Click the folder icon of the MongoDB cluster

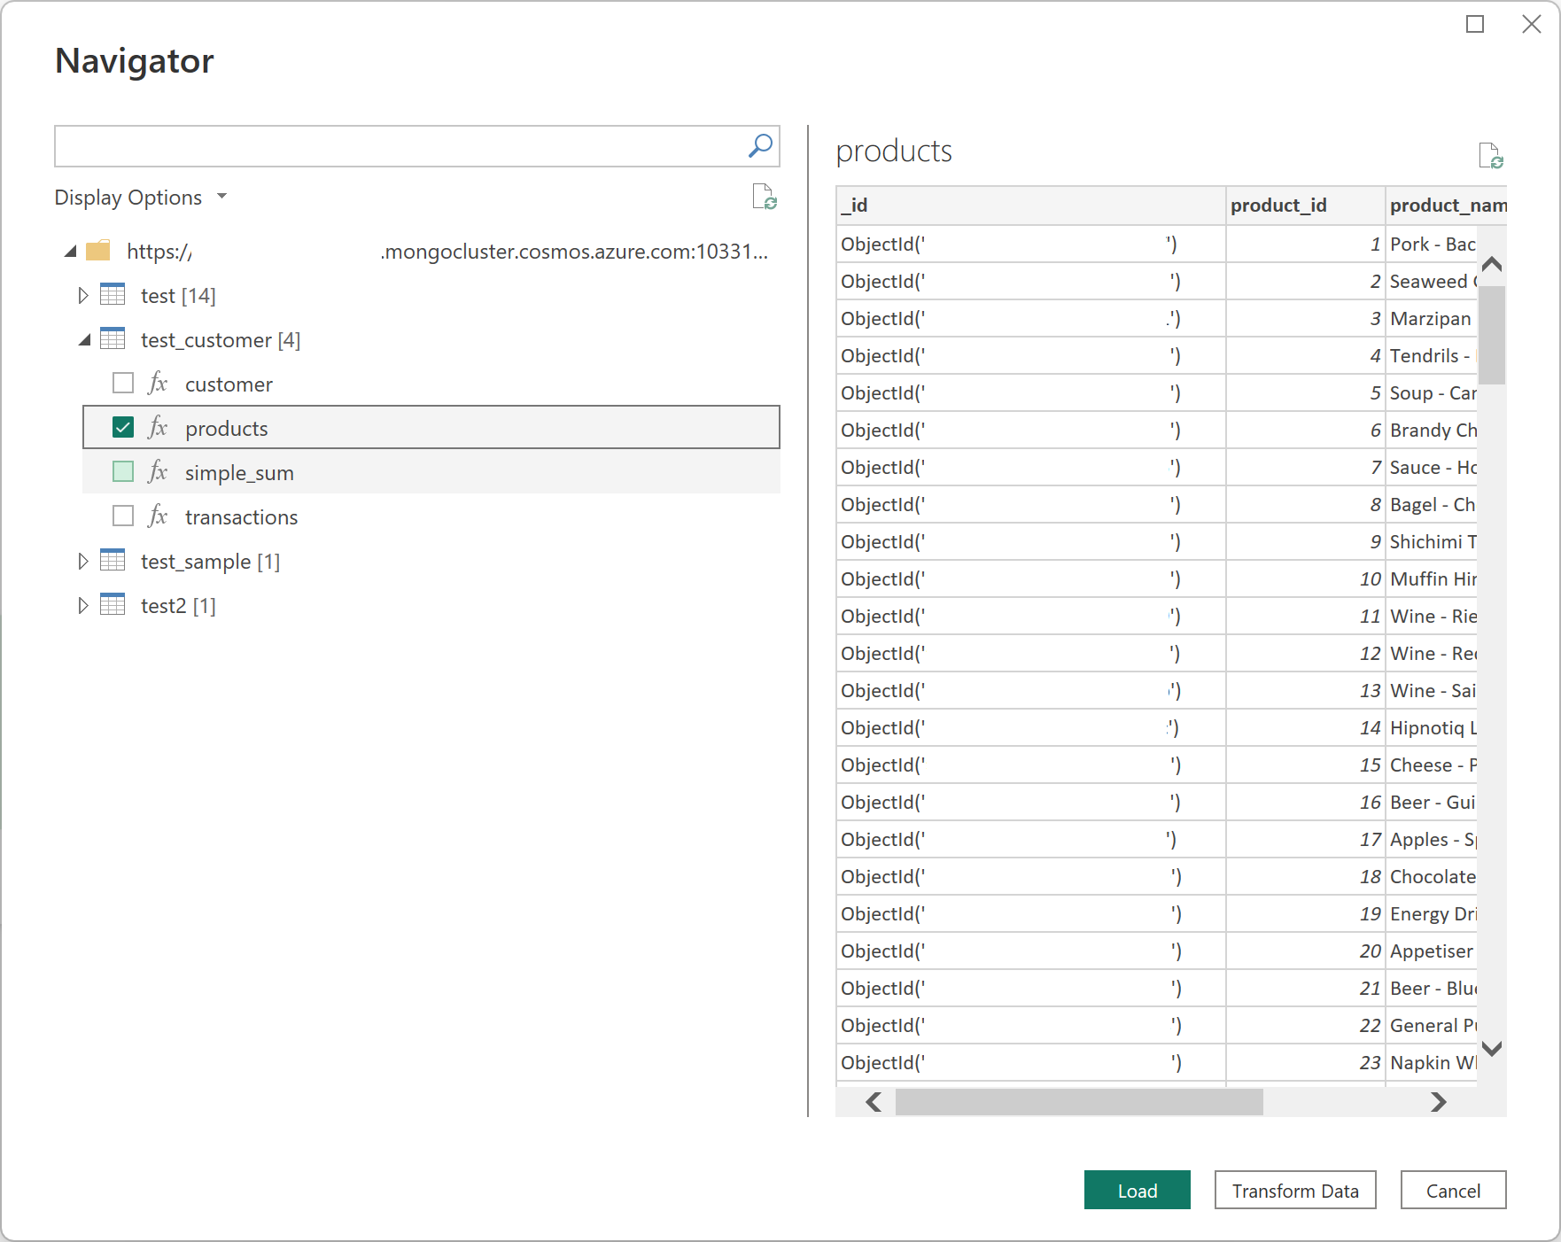click(98, 252)
